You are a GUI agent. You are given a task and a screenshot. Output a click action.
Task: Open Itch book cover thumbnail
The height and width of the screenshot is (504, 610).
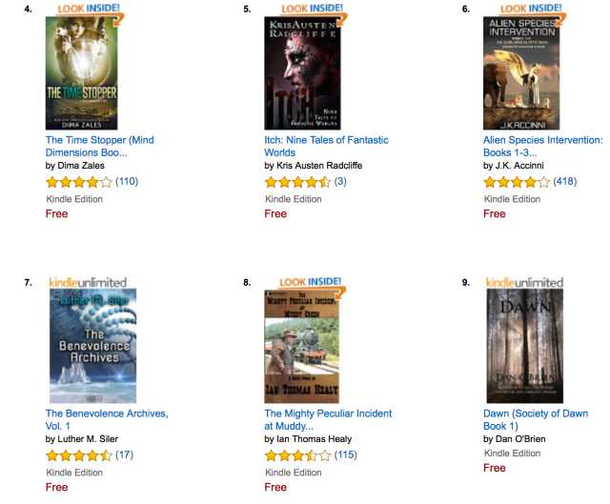302,73
